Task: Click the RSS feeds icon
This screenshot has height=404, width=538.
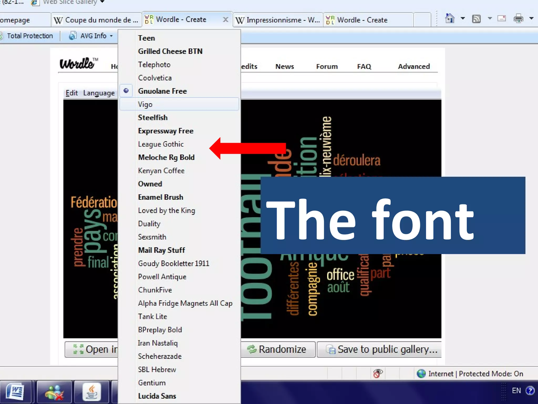Action: pos(476,19)
